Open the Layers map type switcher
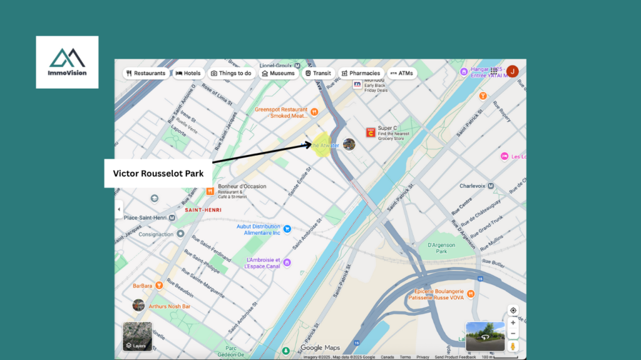This screenshot has width=641, height=360. coord(137,336)
